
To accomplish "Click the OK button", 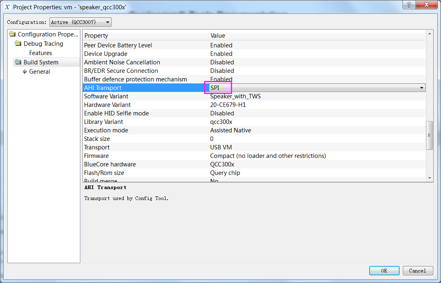I will pos(384,270).
